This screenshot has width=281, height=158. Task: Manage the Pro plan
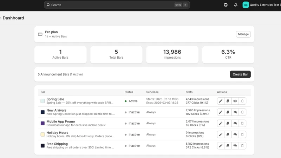(243, 34)
